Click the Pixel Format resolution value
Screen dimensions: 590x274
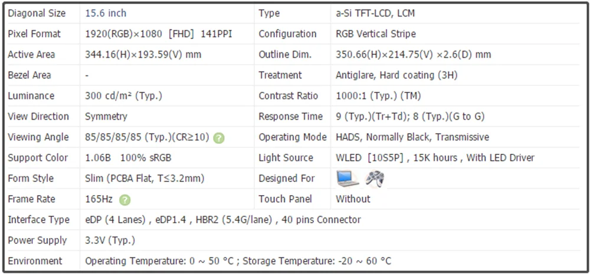(x=159, y=34)
